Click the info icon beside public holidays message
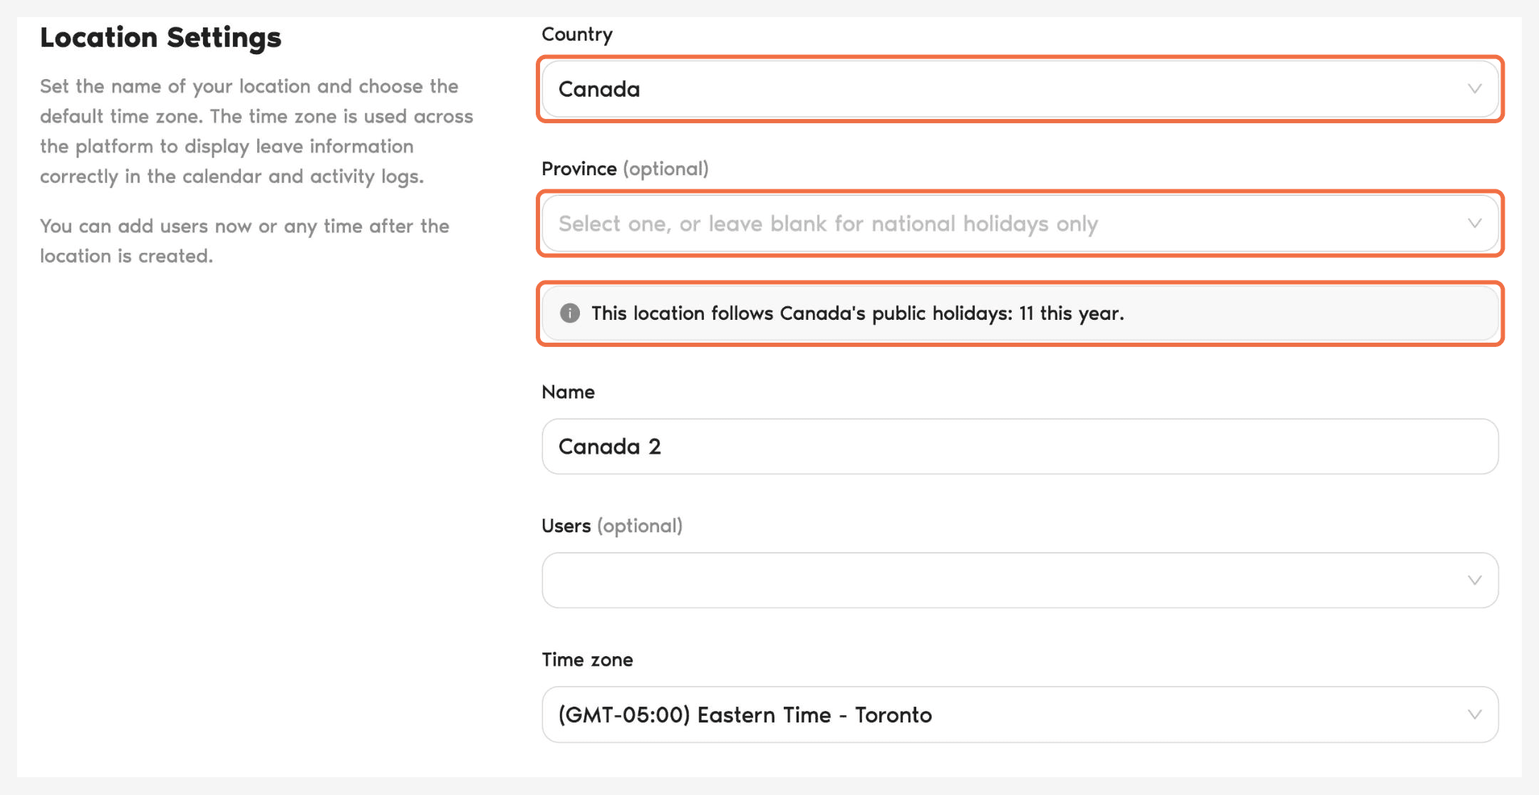 570,313
